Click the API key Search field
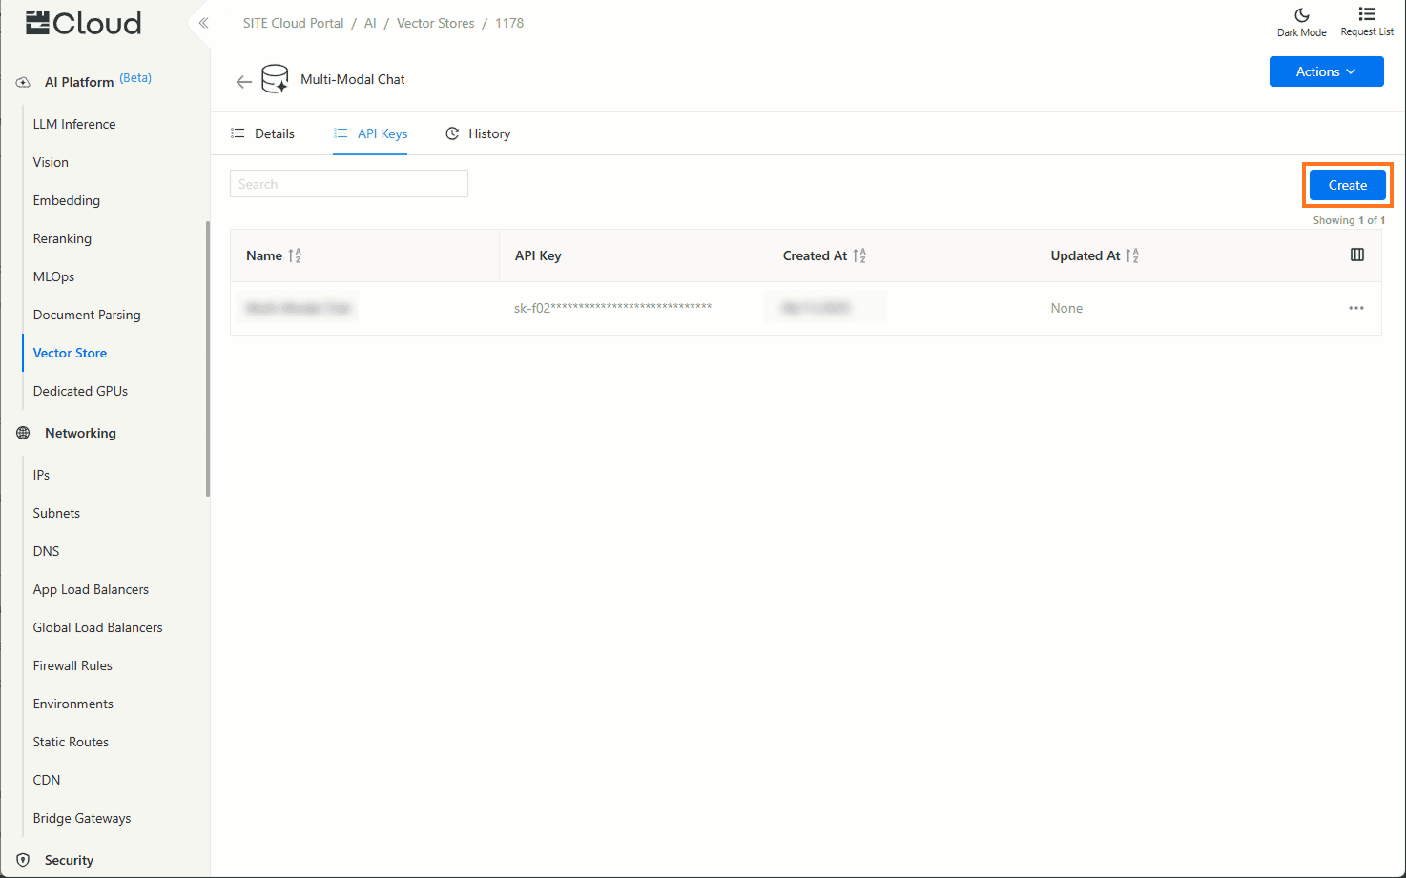Screen dimensions: 1406x878 point(349,184)
